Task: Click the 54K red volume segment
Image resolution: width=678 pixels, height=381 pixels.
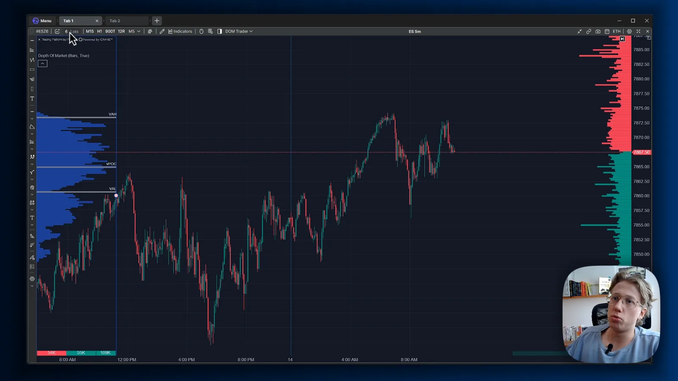Action: pyautogui.click(x=51, y=353)
